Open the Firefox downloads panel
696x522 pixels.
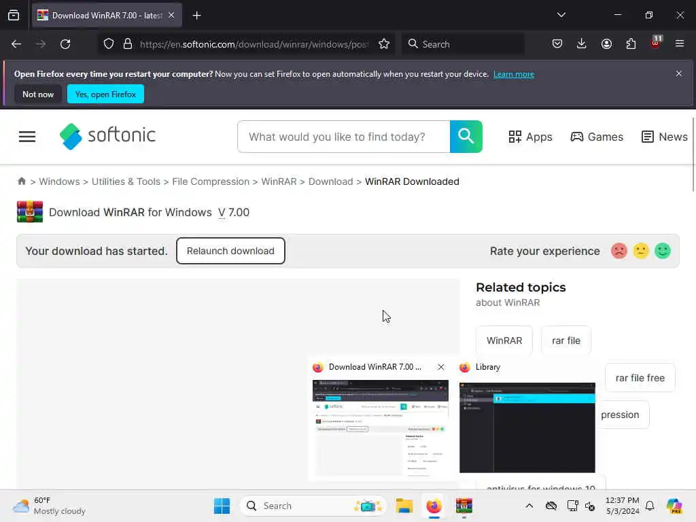(x=582, y=43)
